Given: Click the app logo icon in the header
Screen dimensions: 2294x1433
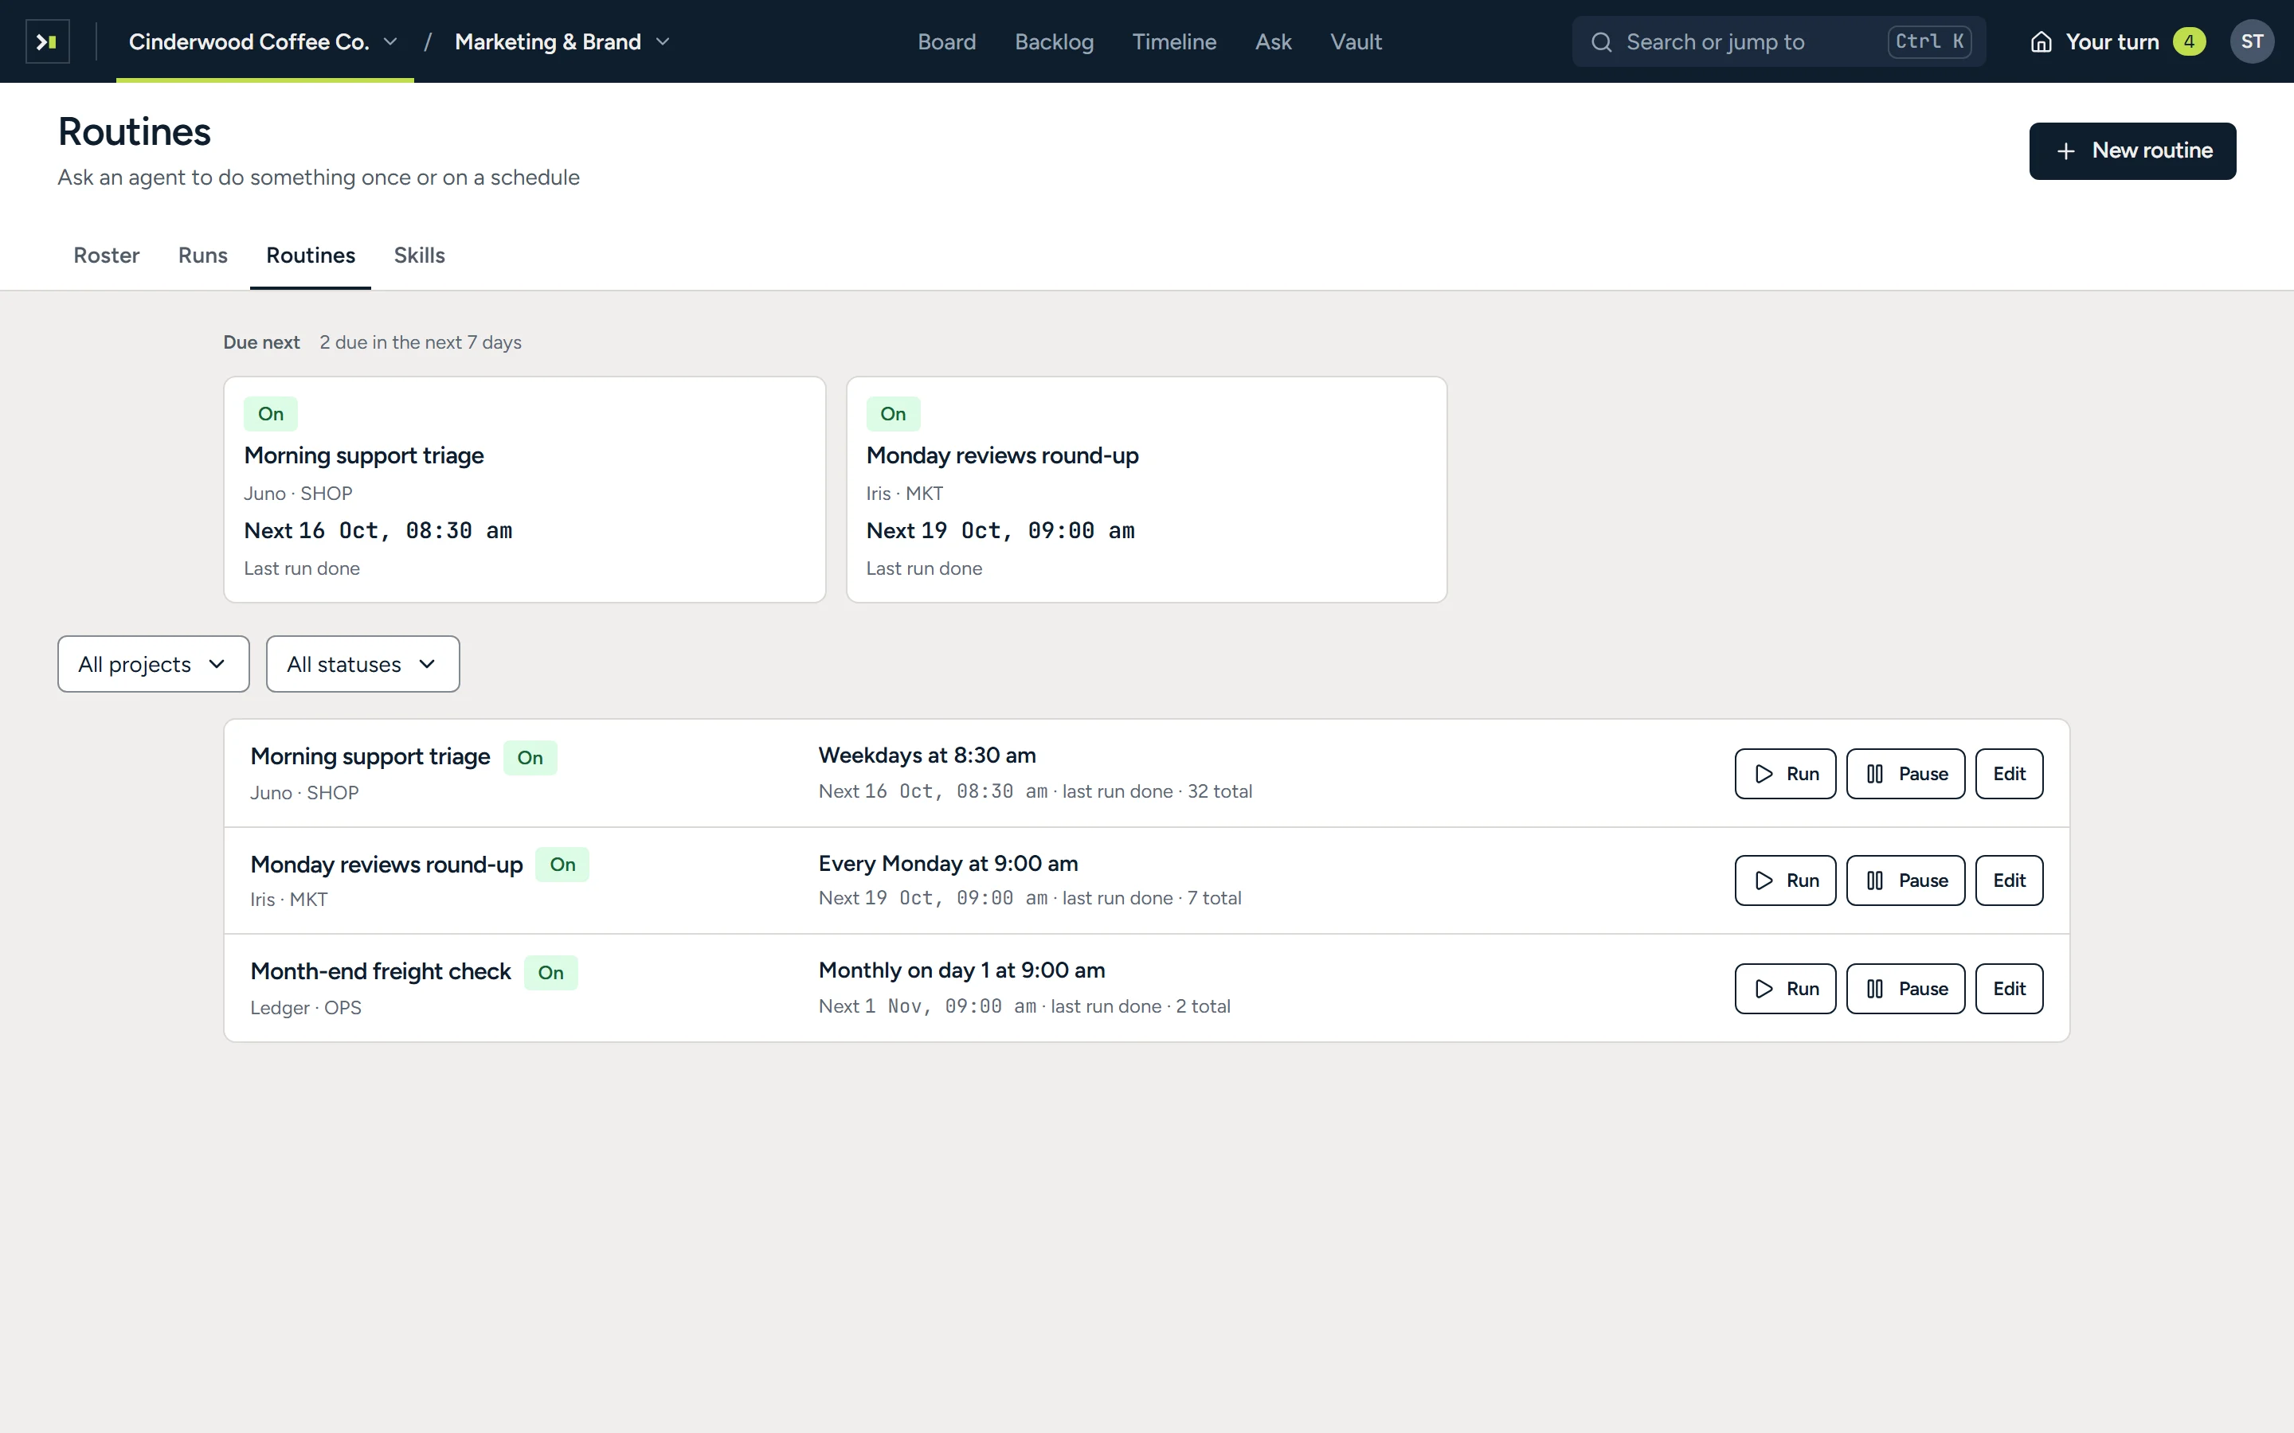Looking at the screenshot, I should pos(48,41).
